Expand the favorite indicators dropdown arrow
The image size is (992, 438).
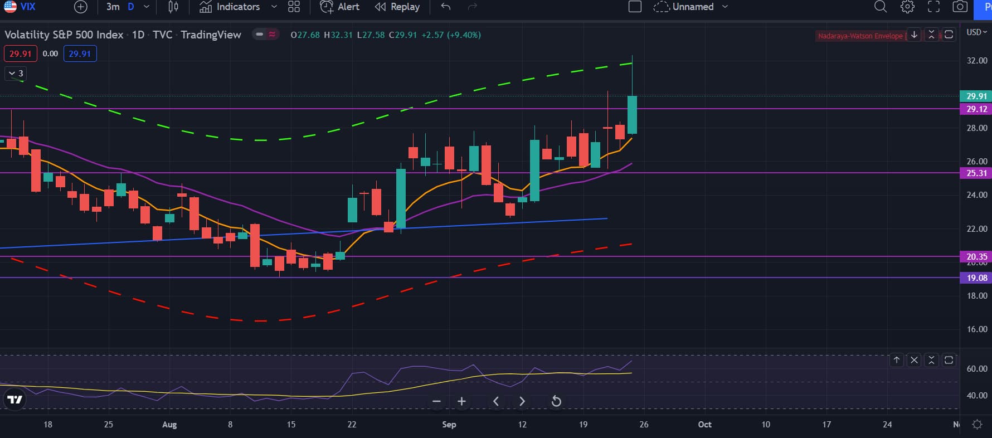[274, 7]
